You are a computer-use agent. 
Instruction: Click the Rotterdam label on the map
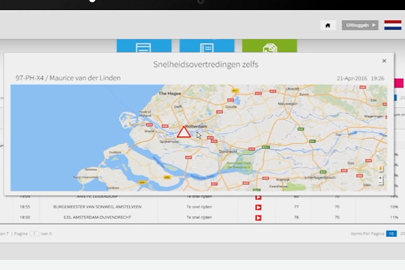point(197,127)
